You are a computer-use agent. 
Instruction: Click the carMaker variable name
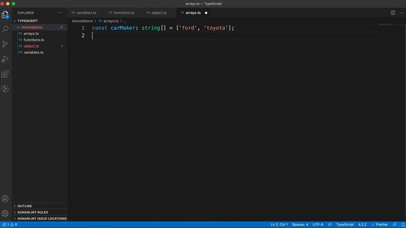[123, 28]
